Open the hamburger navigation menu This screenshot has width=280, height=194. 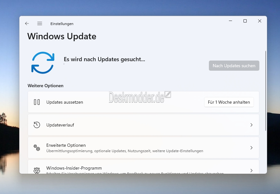coord(40,23)
